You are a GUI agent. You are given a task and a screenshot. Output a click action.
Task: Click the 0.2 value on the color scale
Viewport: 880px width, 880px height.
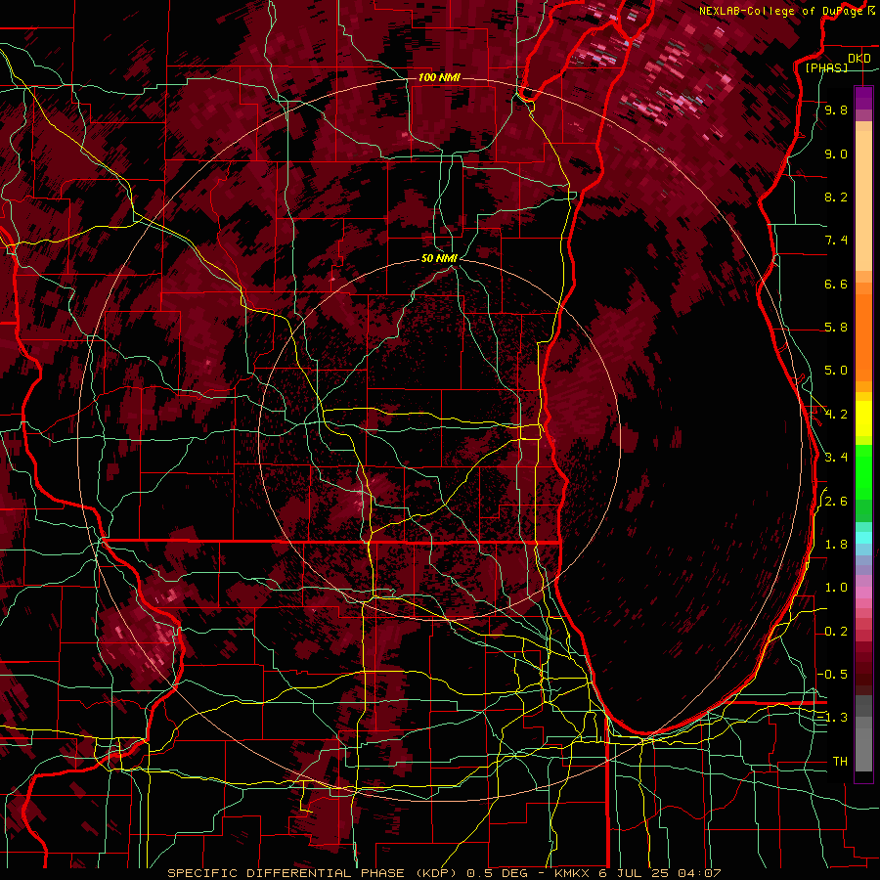[836, 632]
